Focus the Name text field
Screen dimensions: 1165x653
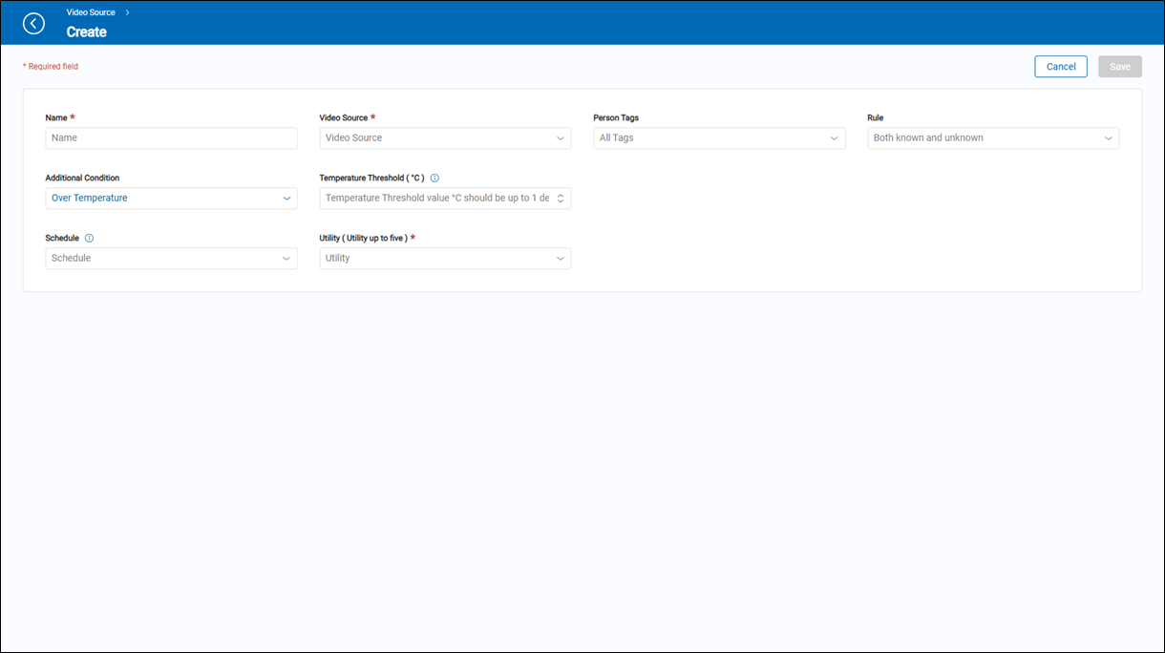[x=171, y=138]
